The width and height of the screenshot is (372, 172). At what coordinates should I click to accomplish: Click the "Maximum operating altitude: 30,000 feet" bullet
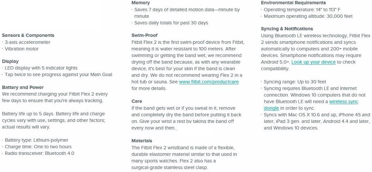coord(308,16)
